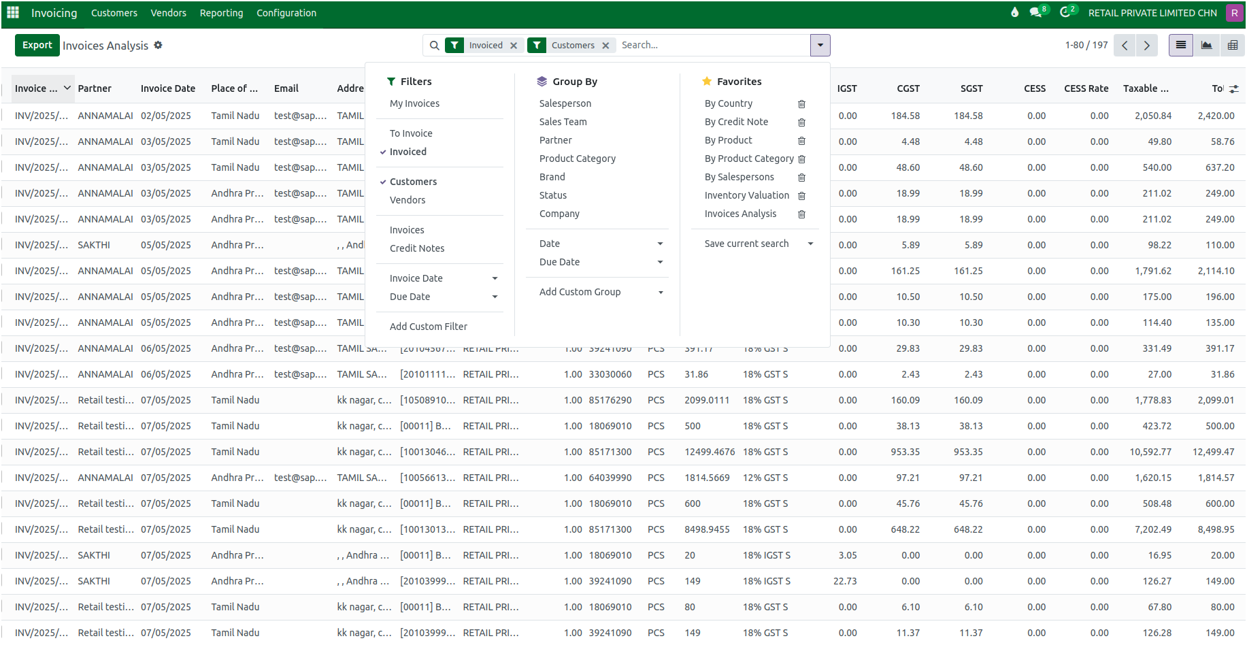
Task: Uncheck the Customers filter option
Action: point(413,182)
